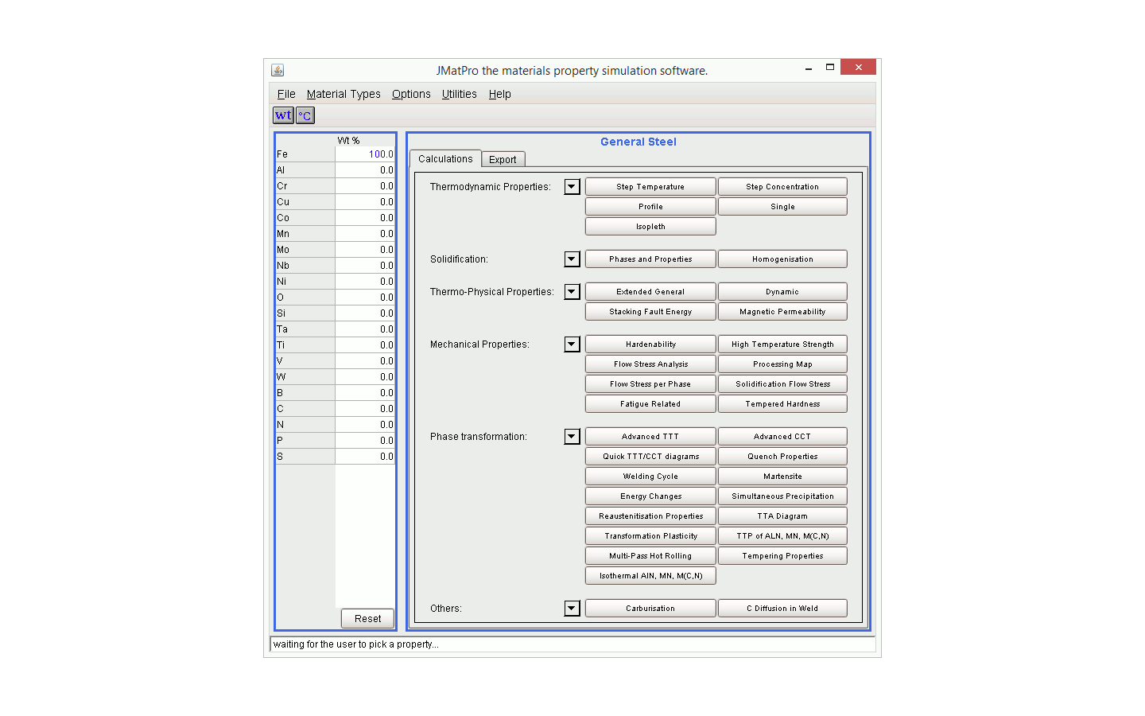The image size is (1145, 716).
Task: Open Multi-Pass Hot Rolling calculation
Action: pyautogui.click(x=650, y=556)
